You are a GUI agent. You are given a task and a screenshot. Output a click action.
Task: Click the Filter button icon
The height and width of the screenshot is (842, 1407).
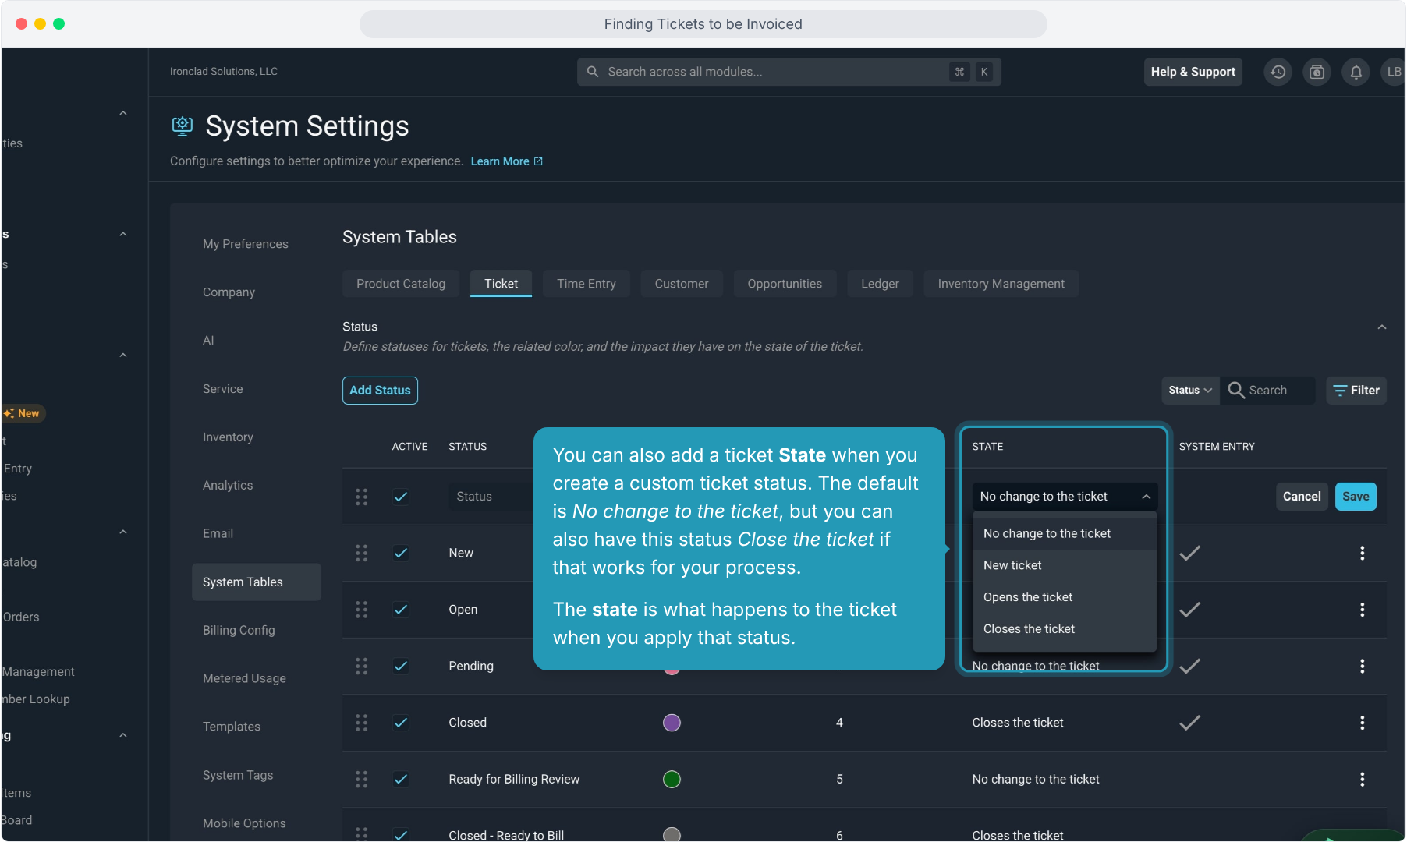1340,391
